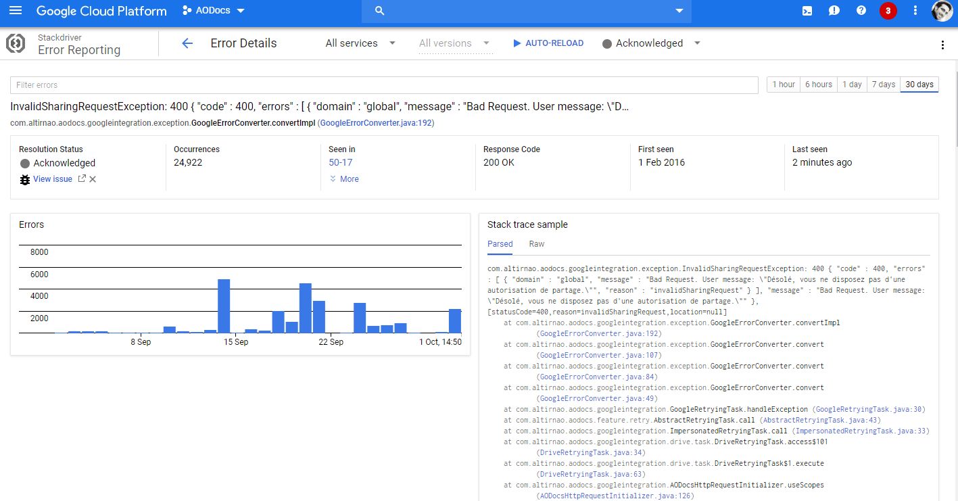Select the 1 day time range
This screenshot has height=501, width=958.
pos(852,85)
